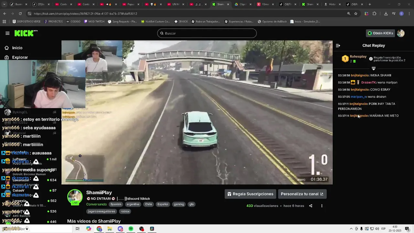This screenshot has width=414, height=233.
Task: Open Chrome three-dot menu
Action: tap(409, 14)
